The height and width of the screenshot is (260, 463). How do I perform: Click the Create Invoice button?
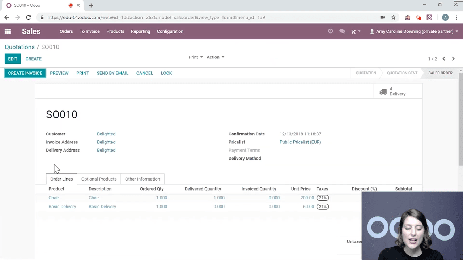click(25, 73)
